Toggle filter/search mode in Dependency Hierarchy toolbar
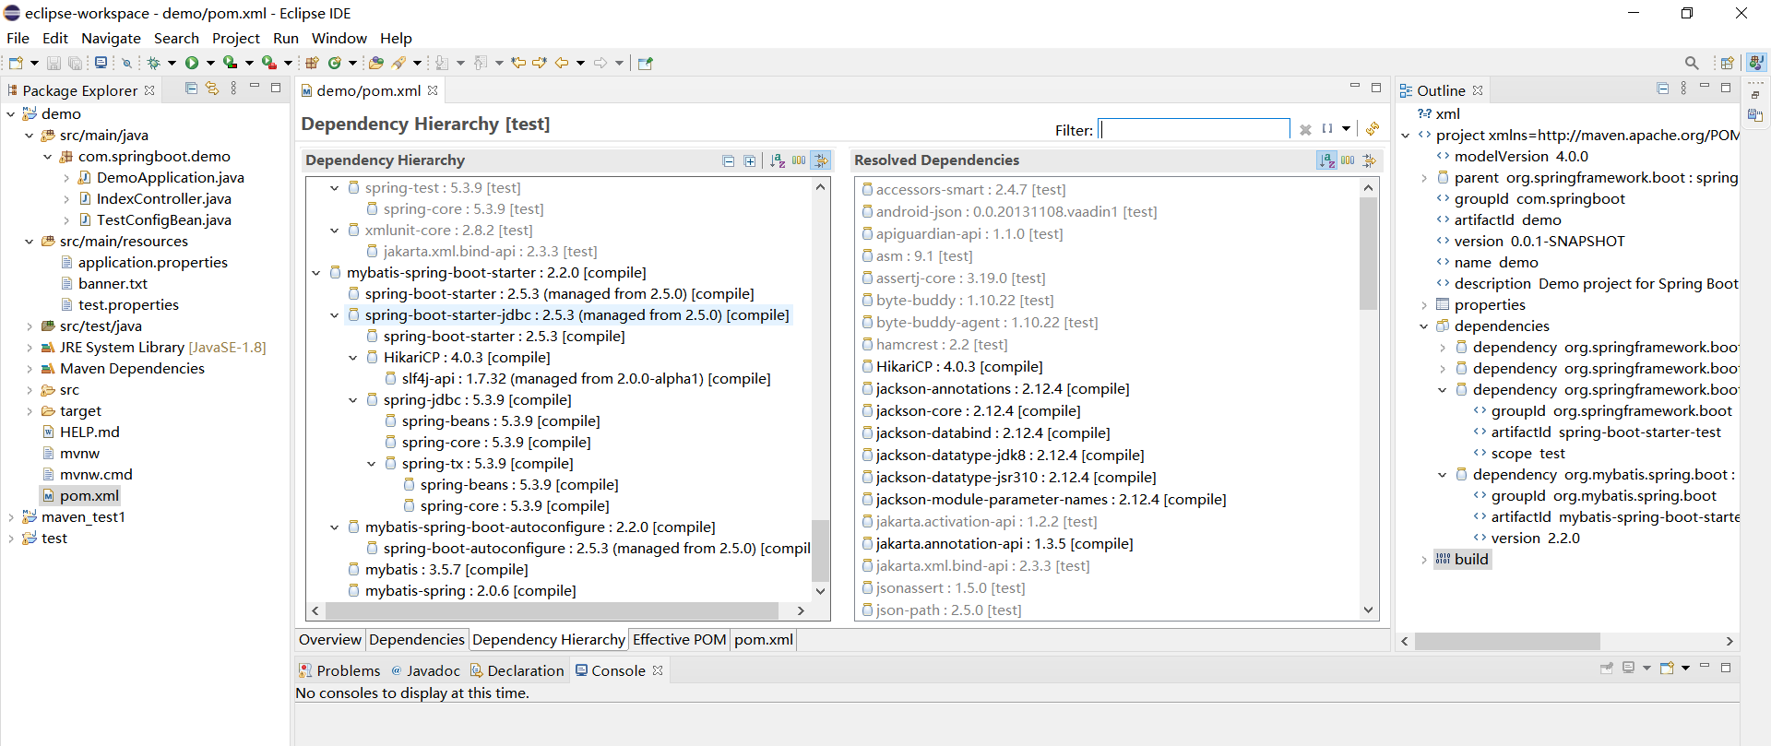 (x=821, y=160)
